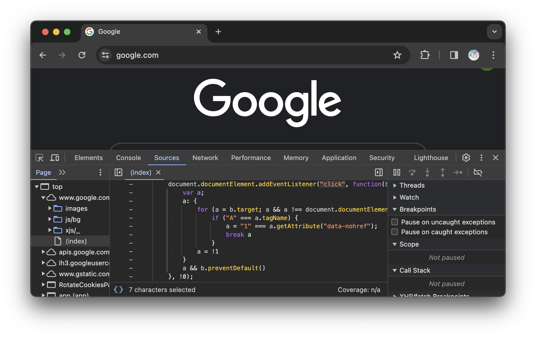Switch to the Memory tab
This screenshot has width=536, height=337.
point(296,158)
